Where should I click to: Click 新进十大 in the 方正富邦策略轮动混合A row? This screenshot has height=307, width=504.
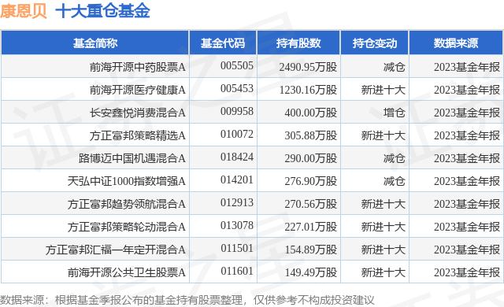[384, 227]
